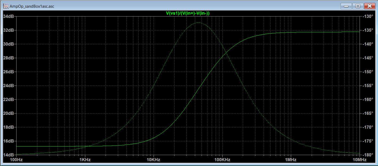Click the title bar text AmpOp_sandBox1asc.asc
The width and height of the screenshot is (378, 166).
click(x=32, y=6)
